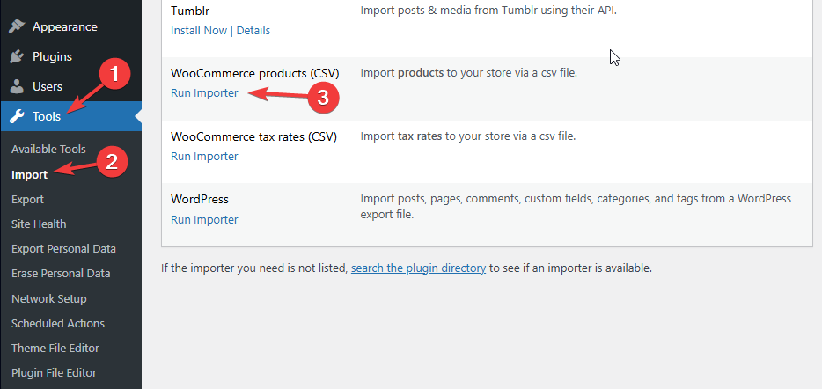Open the Theme File Editor
The image size is (822, 389).
[x=55, y=348]
